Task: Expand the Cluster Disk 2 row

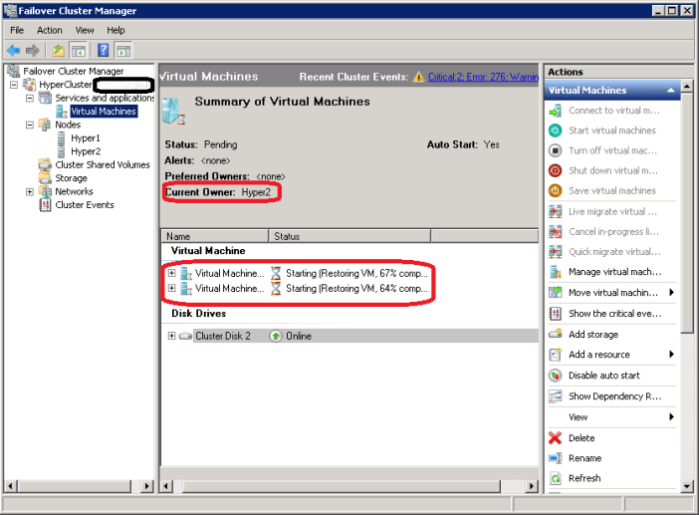Action: pyautogui.click(x=172, y=336)
